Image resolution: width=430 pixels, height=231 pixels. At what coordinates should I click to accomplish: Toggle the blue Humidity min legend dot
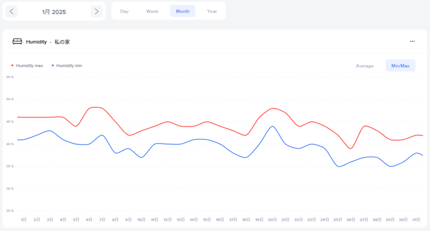point(53,66)
